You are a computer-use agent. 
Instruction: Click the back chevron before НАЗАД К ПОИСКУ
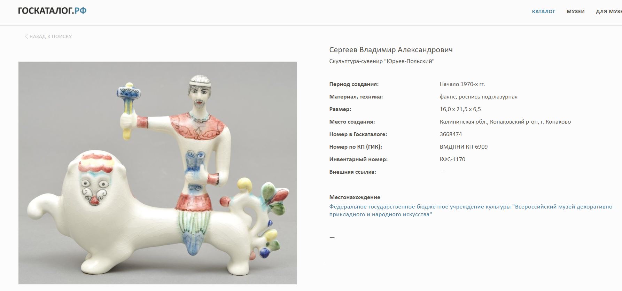pyautogui.click(x=26, y=36)
